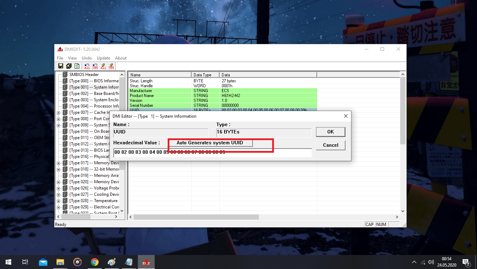
Task: Open network status tray icon
Action: click(x=423, y=262)
